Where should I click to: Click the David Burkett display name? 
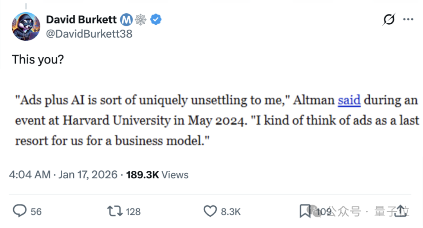(x=81, y=19)
